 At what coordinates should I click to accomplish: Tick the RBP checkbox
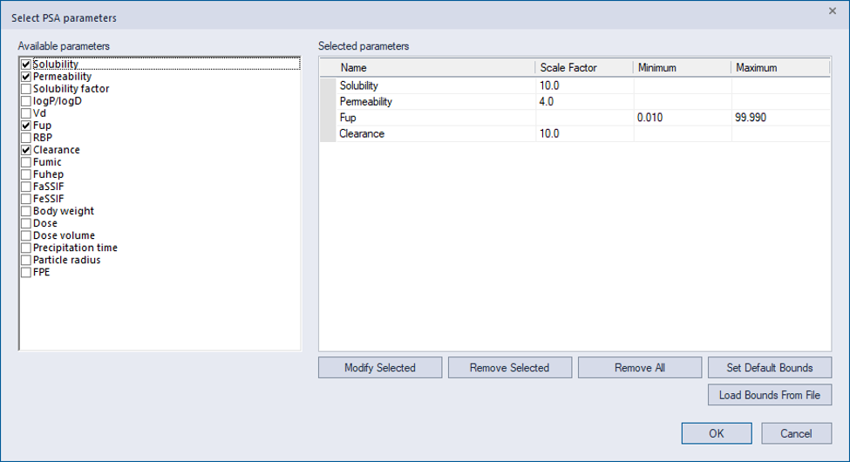(25, 138)
